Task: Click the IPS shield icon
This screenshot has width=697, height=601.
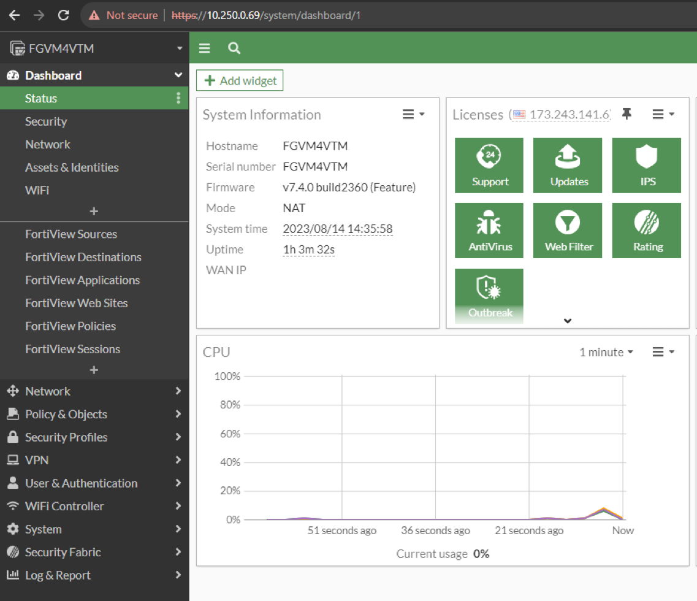Action: click(x=646, y=165)
